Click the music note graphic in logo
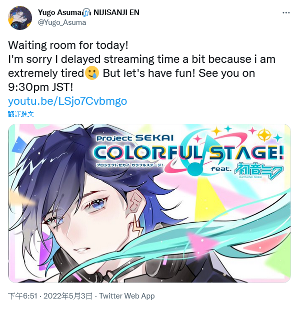This screenshot has width=299, height=309. [x=197, y=155]
